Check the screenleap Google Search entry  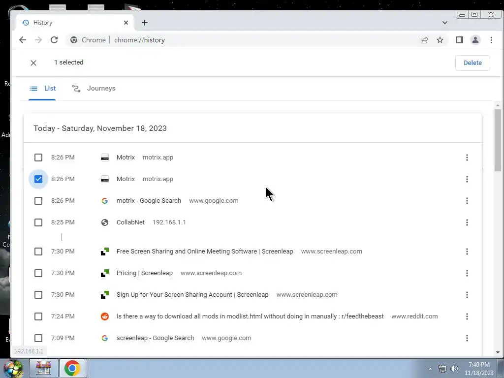[38, 338]
